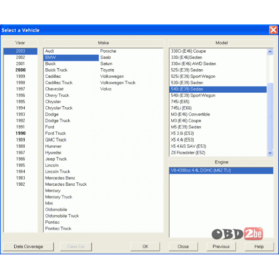Select model M3 (E46) Convertible
Screen dimensions: 279x279
click(x=218, y=114)
